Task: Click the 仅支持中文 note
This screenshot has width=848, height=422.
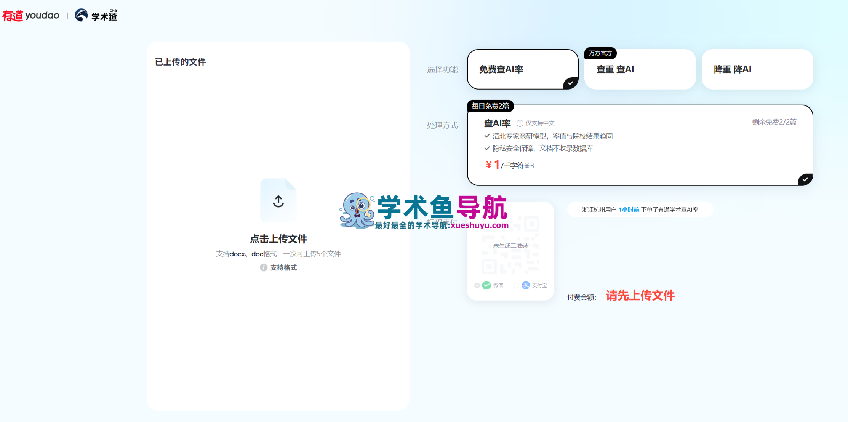Action: click(x=540, y=123)
